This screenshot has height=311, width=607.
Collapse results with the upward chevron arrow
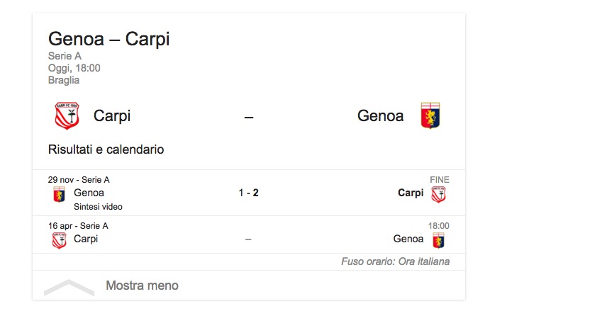(69, 287)
